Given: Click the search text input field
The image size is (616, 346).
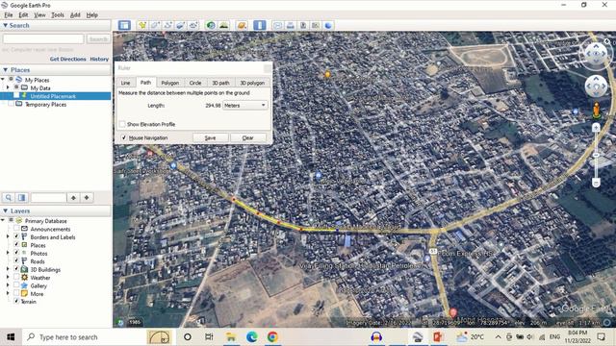Looking at the screenshot, I should pos(43,38).
